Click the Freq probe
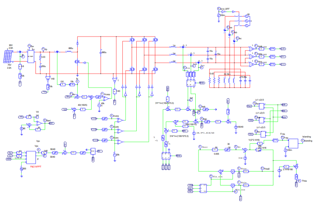 (x=282, y=138)
